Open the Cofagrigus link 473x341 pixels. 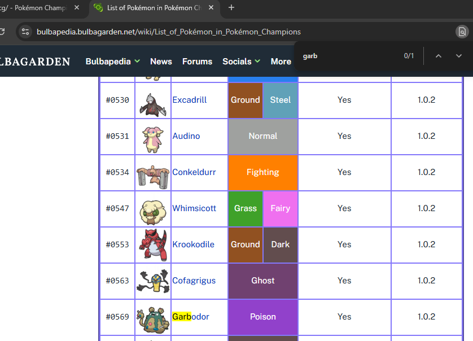pyautogui.click(x=194, y=281)
